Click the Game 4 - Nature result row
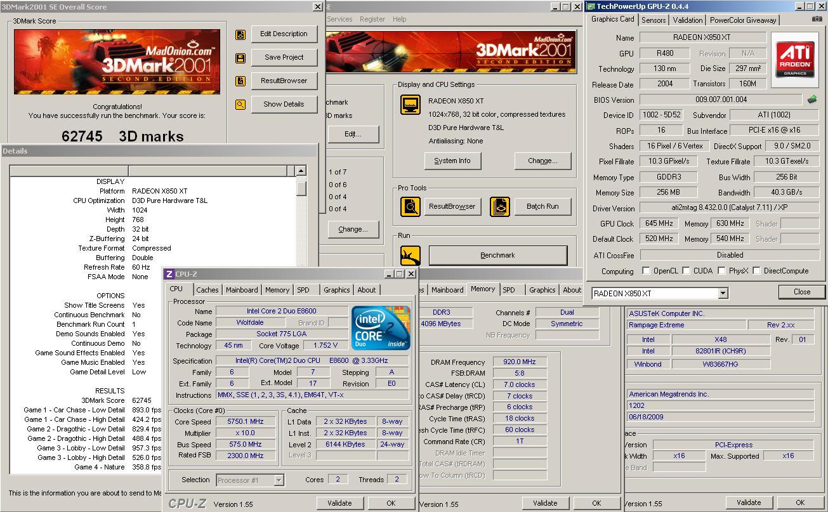This screenshot has height=512, width=828. (86, 467)
